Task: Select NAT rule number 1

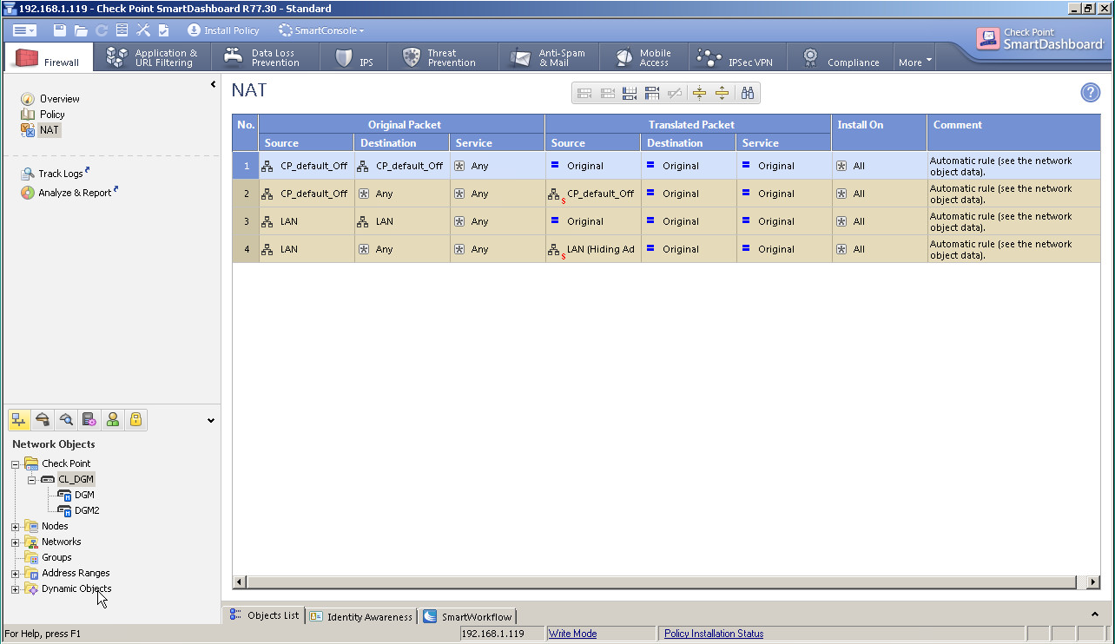Action: tap(246, 166)
